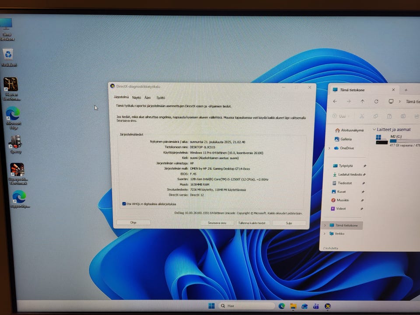Click the address bar chevron before Tämä tietokone
Viewport: 420px width, 315px height.
click(399, 101)
